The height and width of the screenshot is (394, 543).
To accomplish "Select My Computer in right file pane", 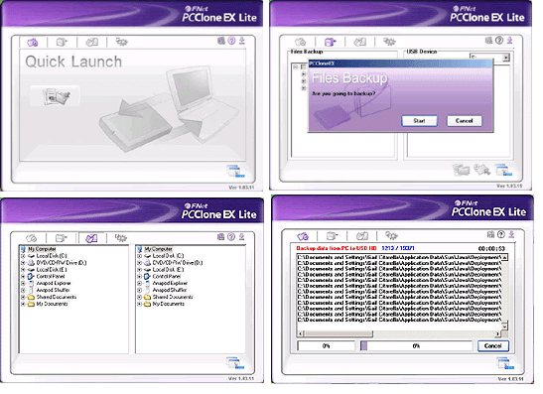I will coord(158,249).
